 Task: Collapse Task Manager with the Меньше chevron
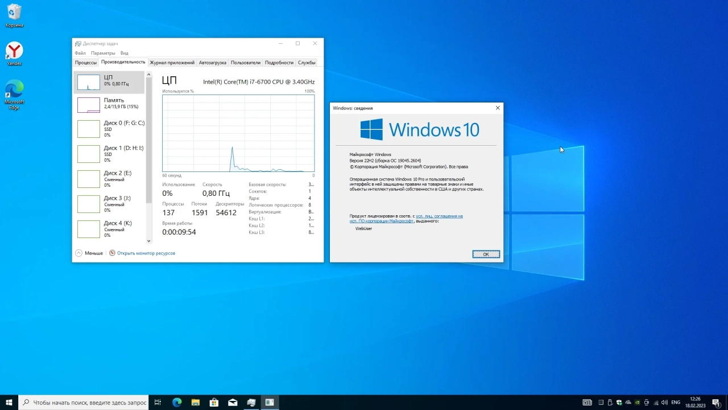click(x=79, y=253)
